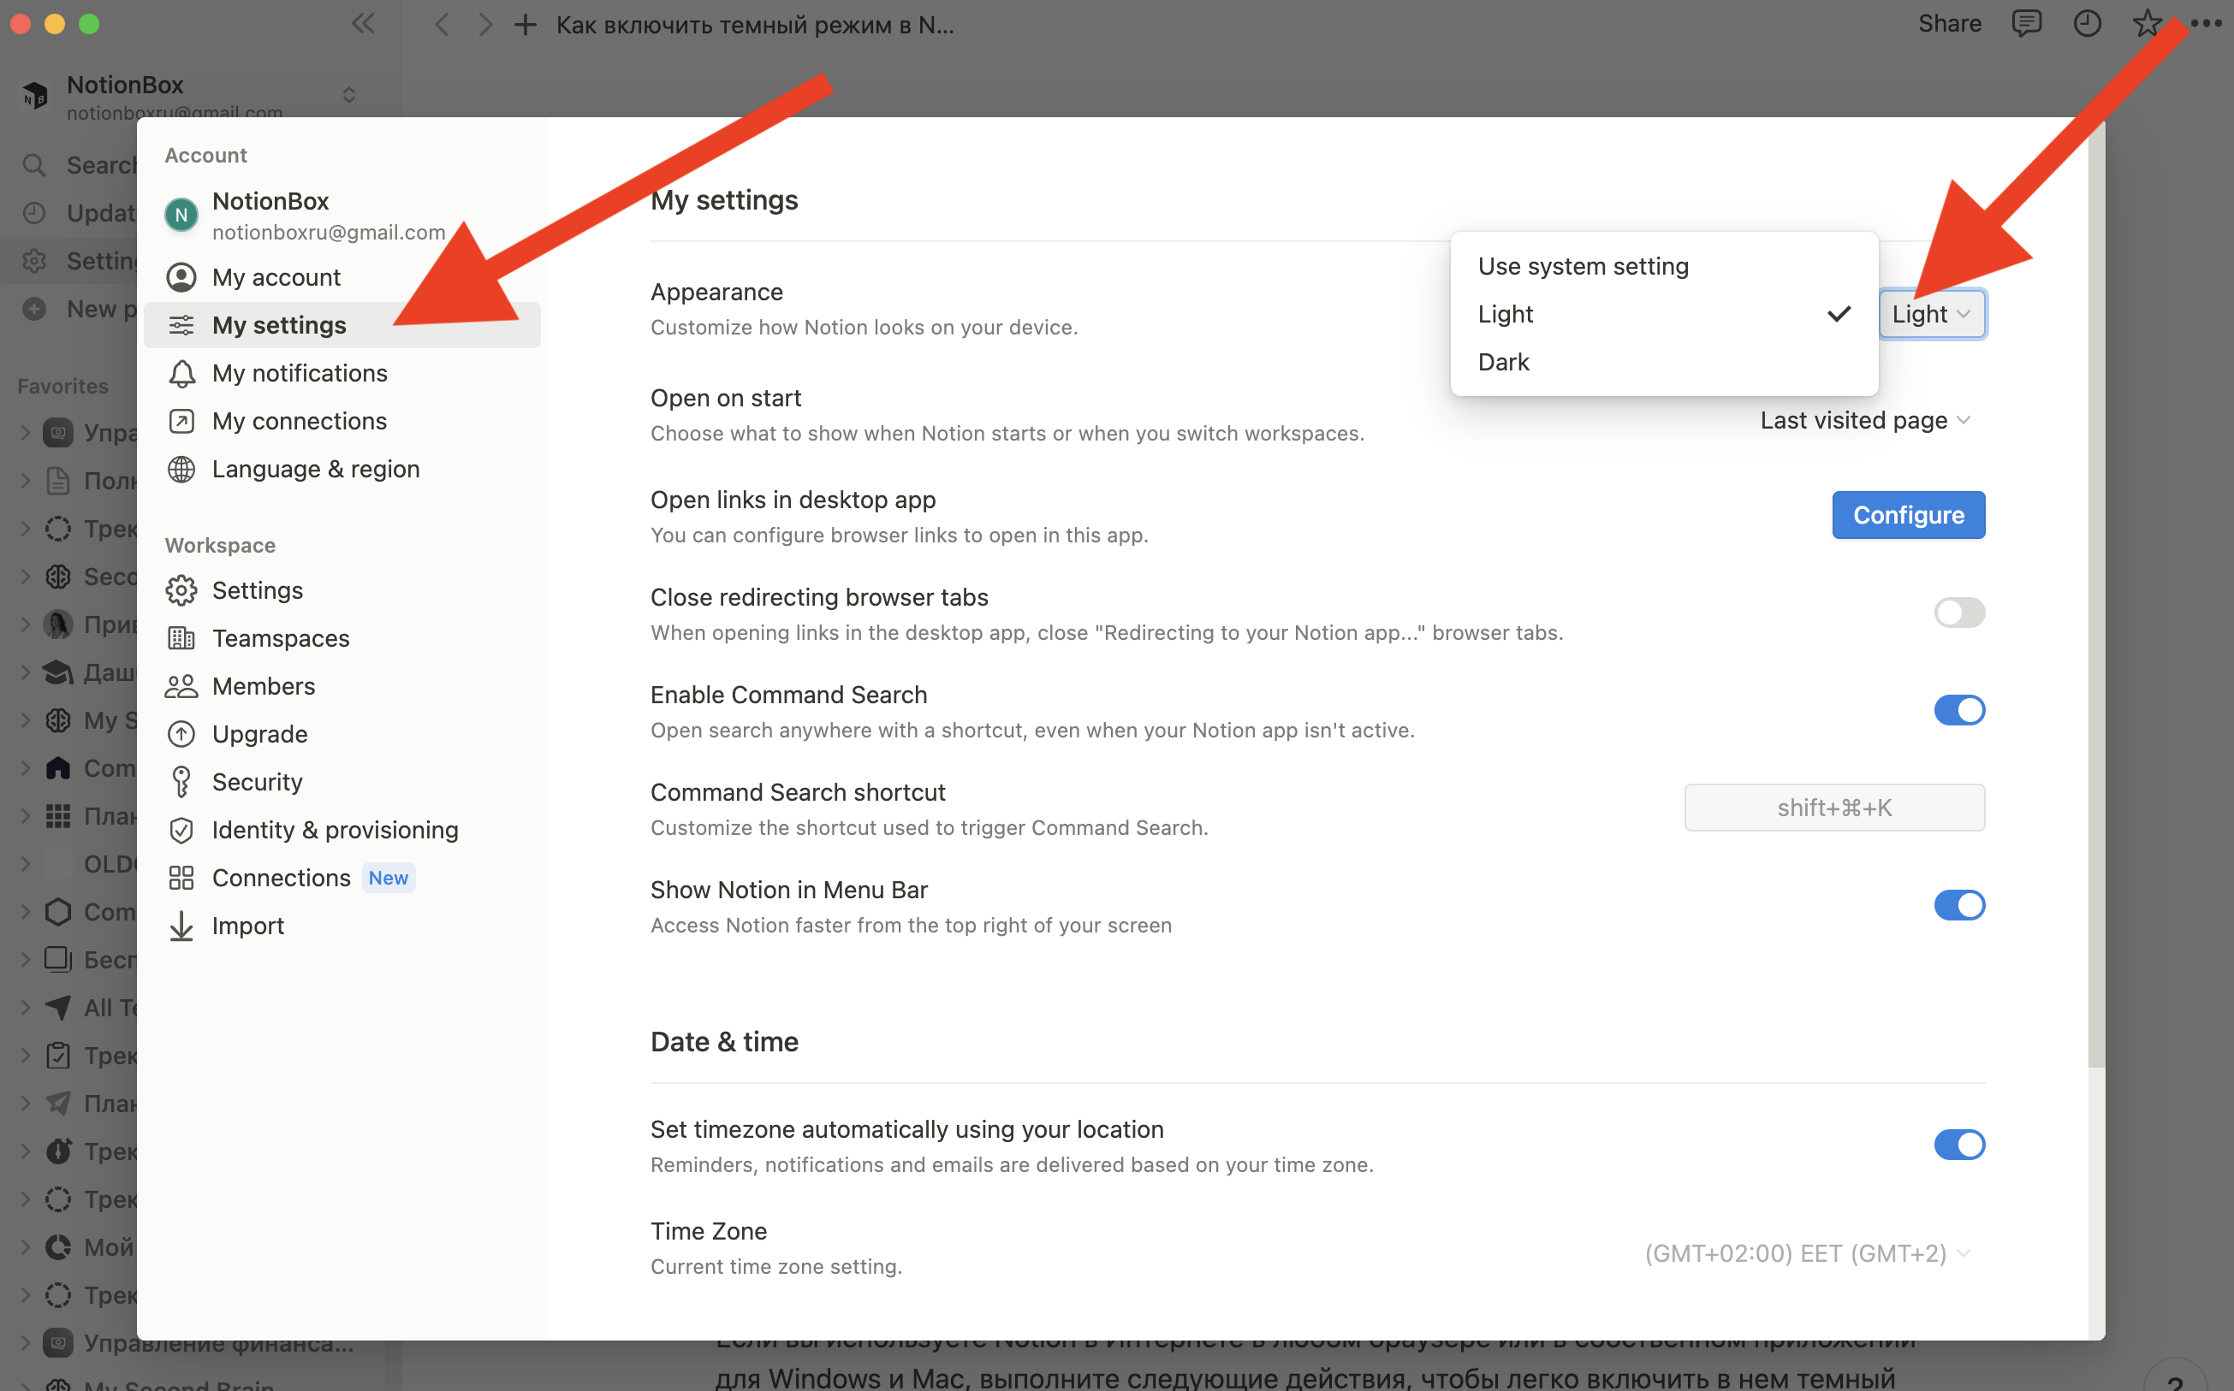The image size is (2234, 1391).
Task: Open the Time Zone EET dropdown
Action: coord(1807,1252)
